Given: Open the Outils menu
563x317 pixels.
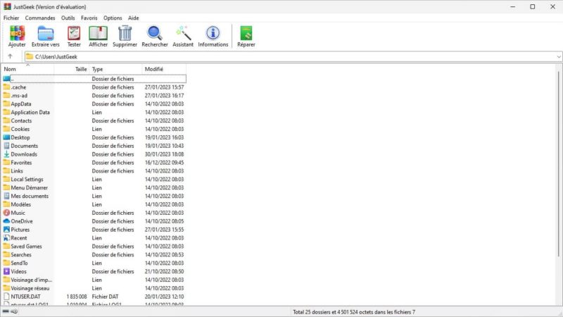Looking at the screenshot, I should pos(68,18).
